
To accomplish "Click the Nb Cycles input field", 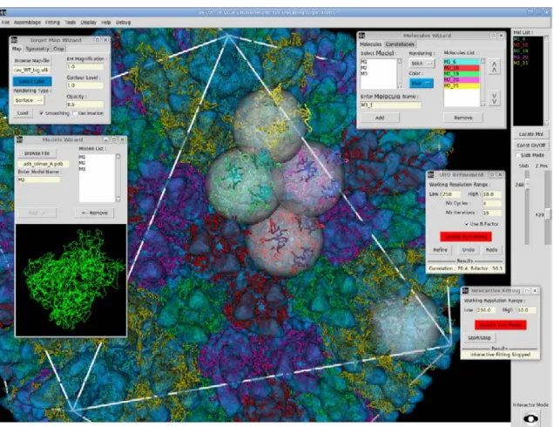I will 492,204.
